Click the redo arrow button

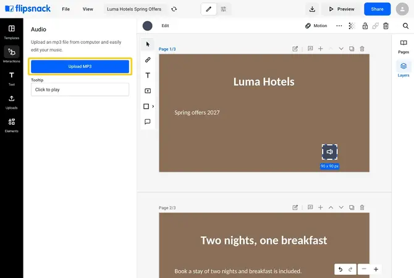coord(350,269)
